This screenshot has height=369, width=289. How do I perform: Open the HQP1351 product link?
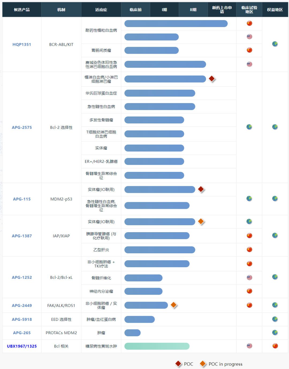point(22,44)
